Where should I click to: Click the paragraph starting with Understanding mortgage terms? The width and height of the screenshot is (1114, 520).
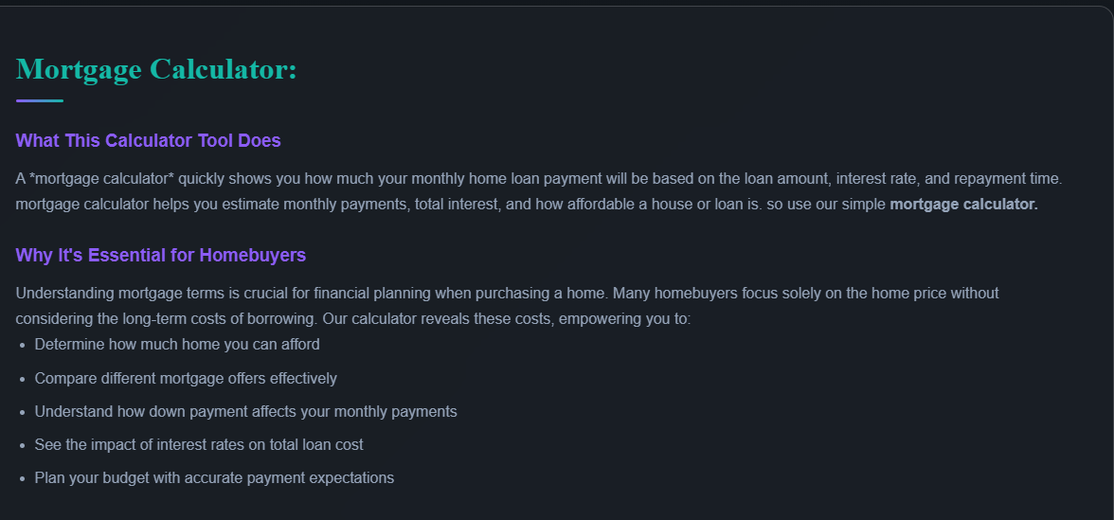[508, 306]
